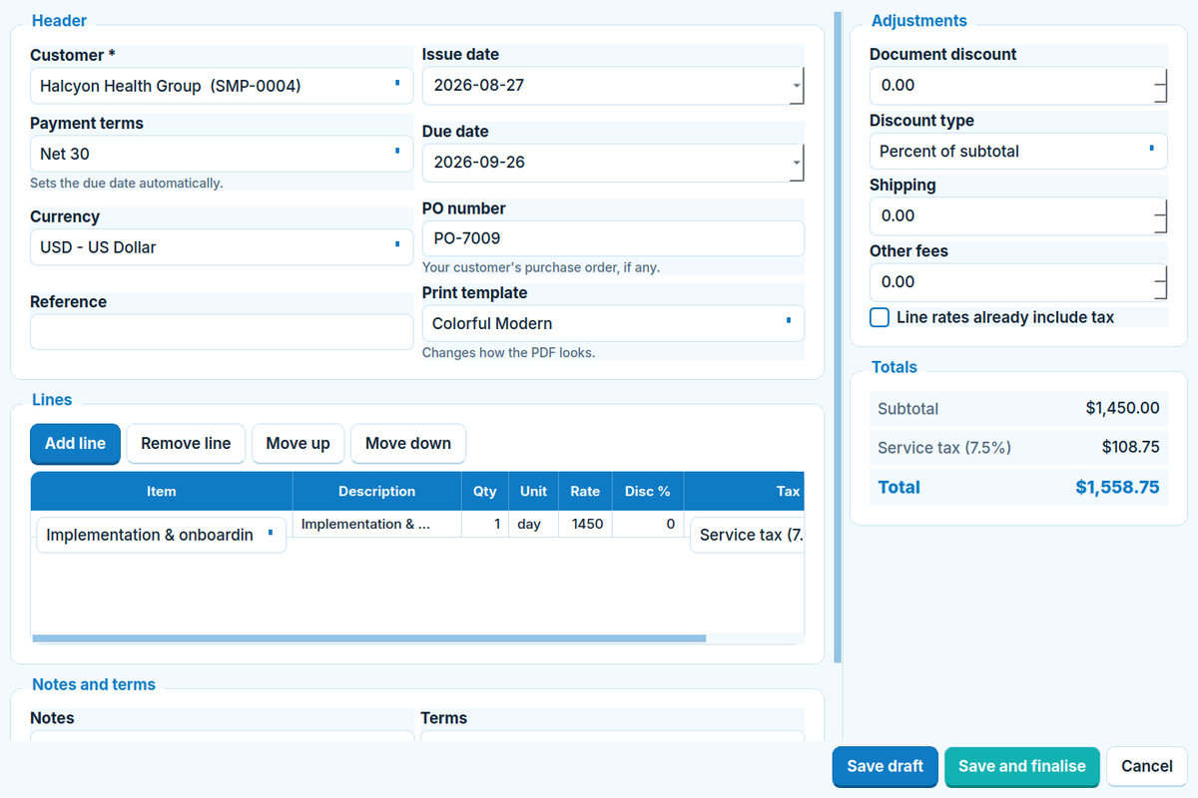Open the Issue date picker arrow
Screen dimensions: 1198x798
(x=796, y=86)
